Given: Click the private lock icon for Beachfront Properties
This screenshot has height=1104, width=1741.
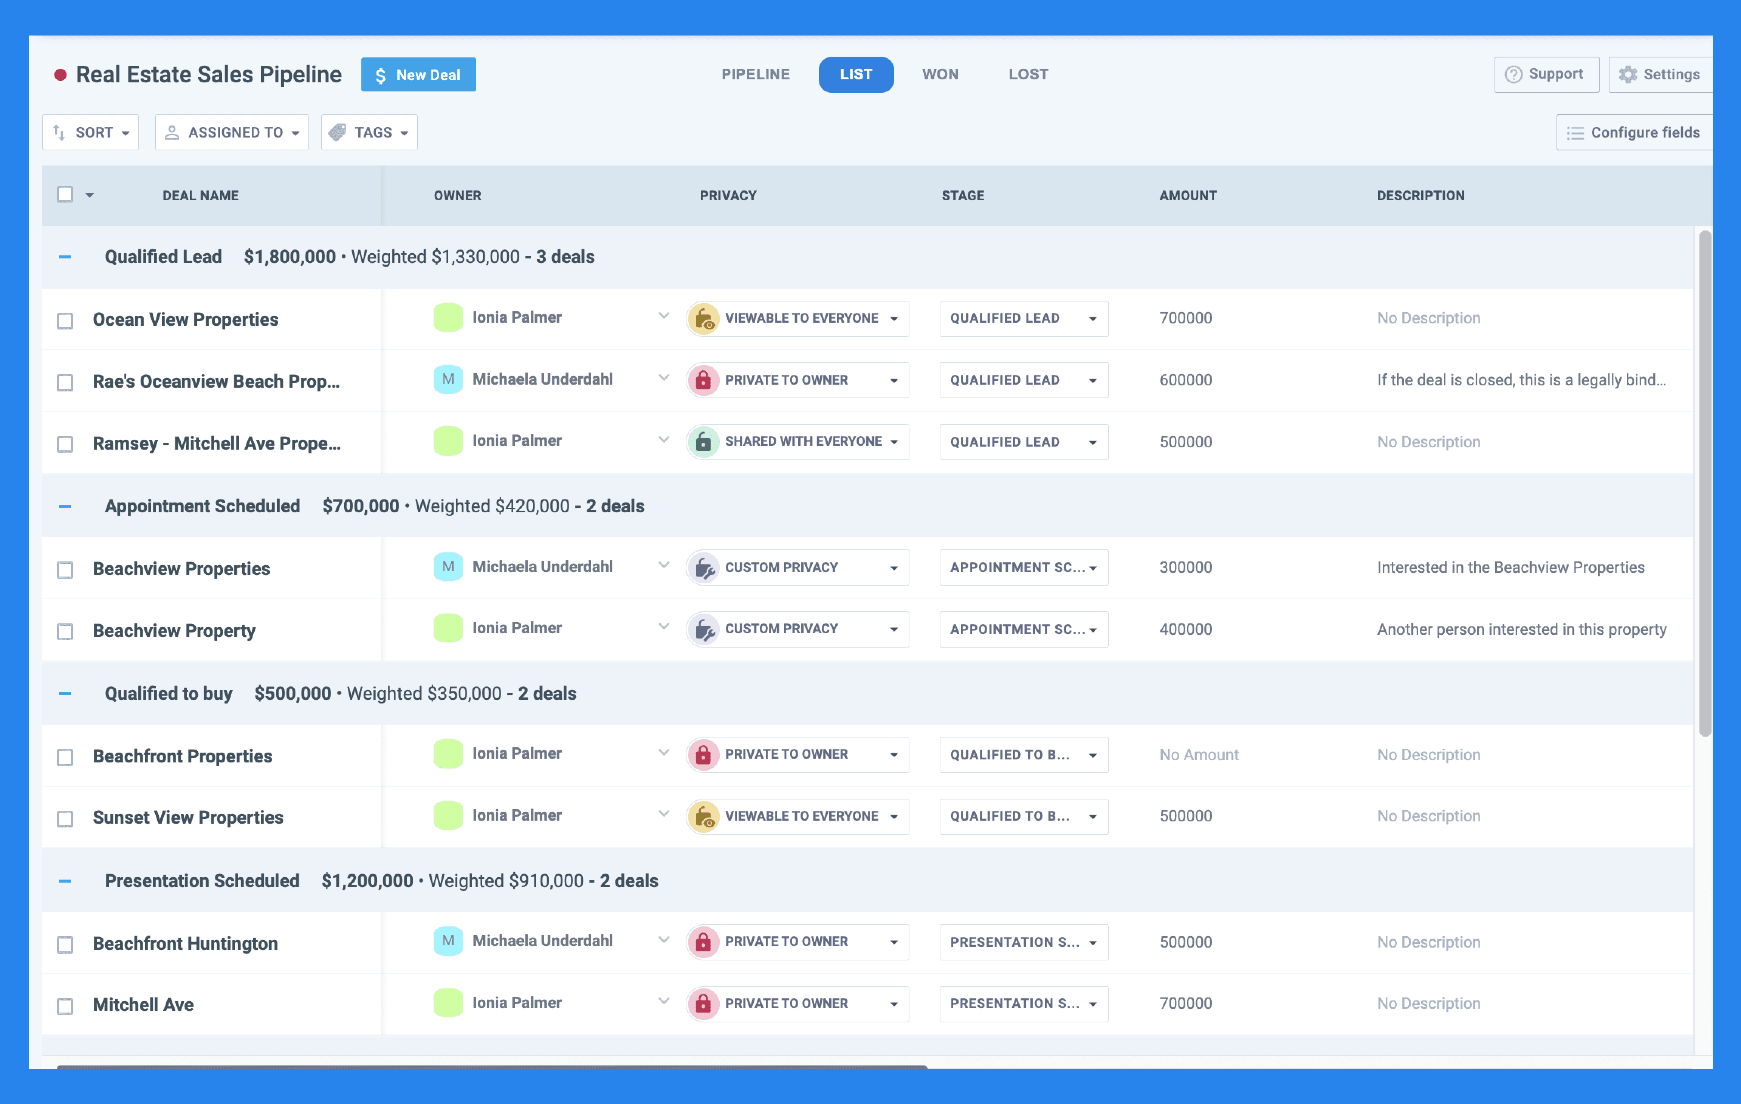Looking at the screenshot, I should (x=703, y=754).
